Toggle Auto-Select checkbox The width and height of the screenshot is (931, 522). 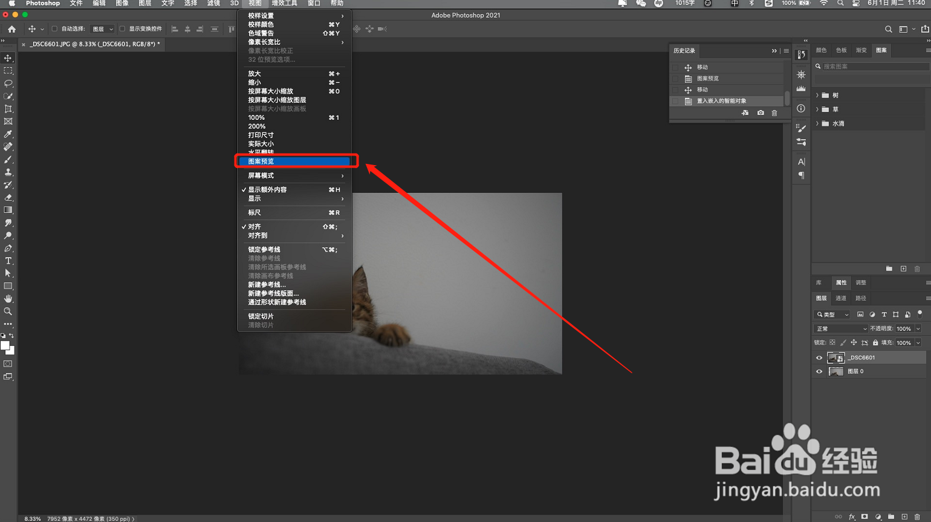[x=54, y=28]
